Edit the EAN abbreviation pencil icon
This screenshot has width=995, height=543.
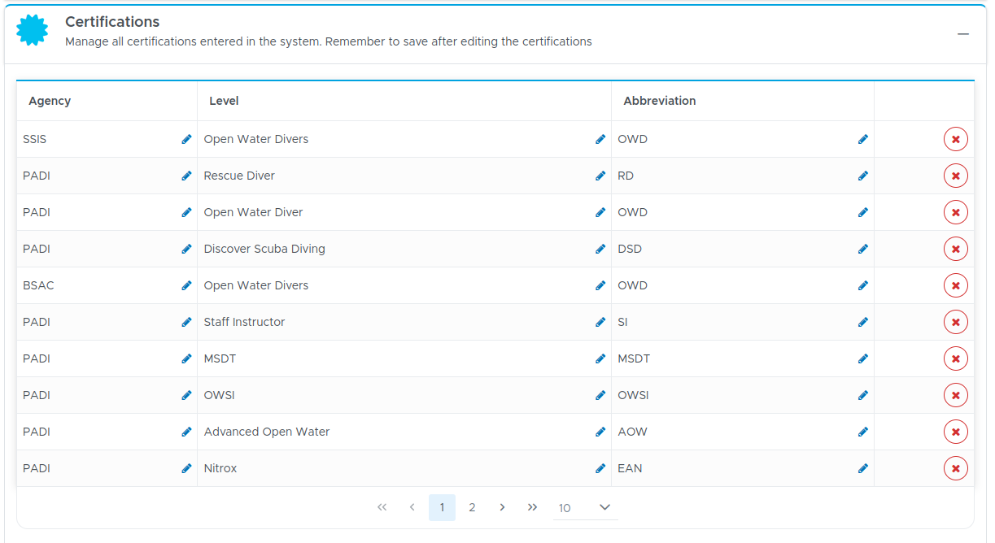[x=863, y=468]
